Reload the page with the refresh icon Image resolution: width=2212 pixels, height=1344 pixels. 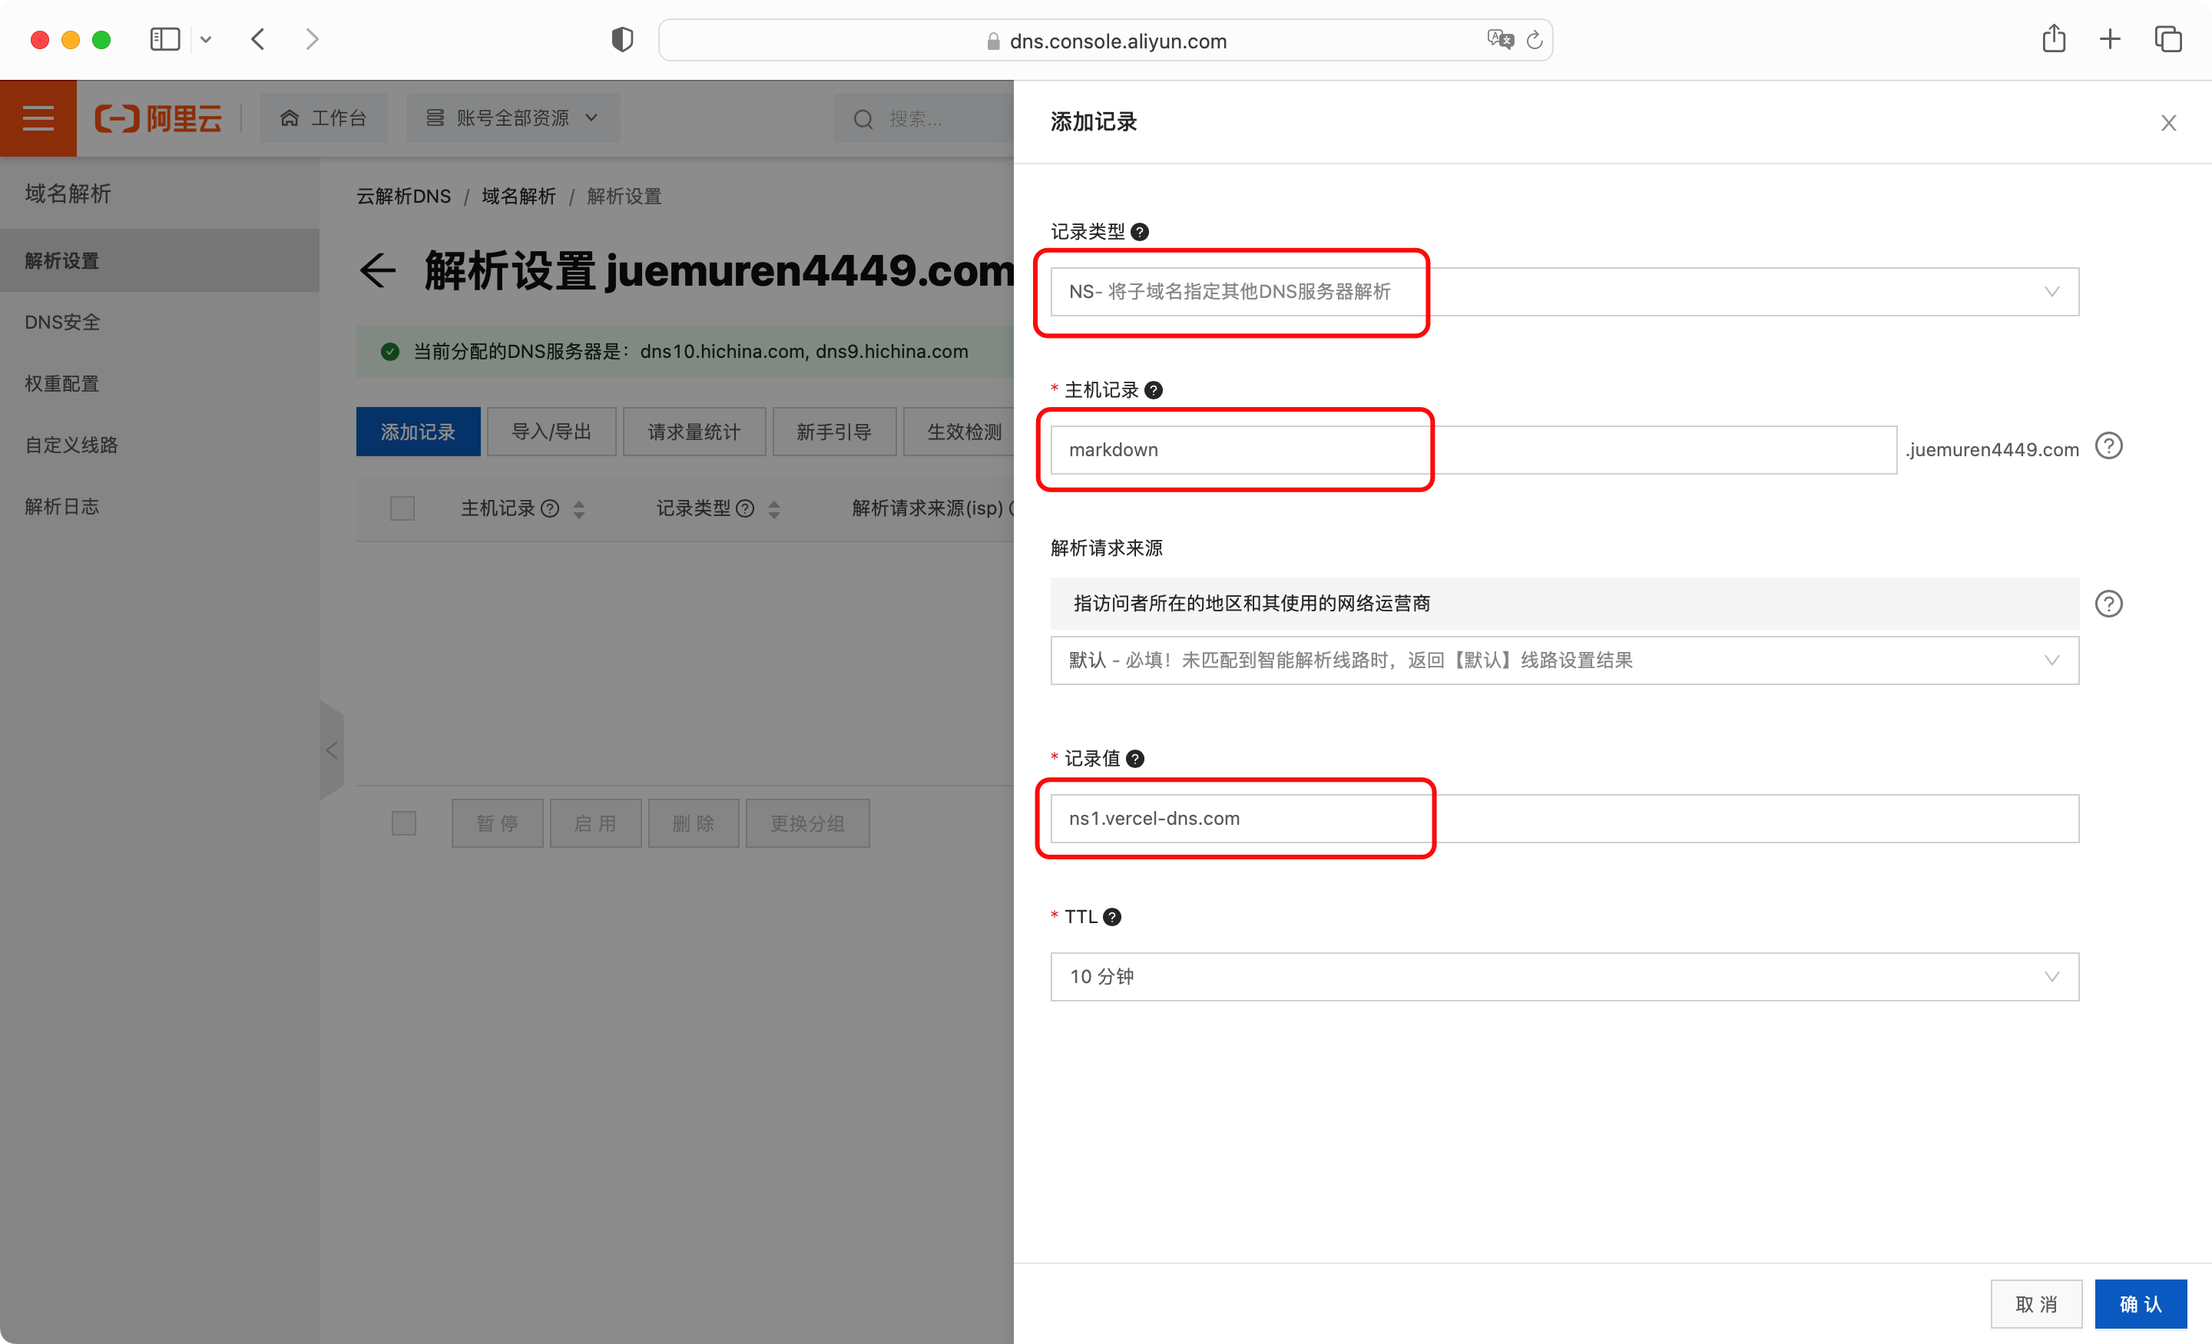coord(1535,39)
